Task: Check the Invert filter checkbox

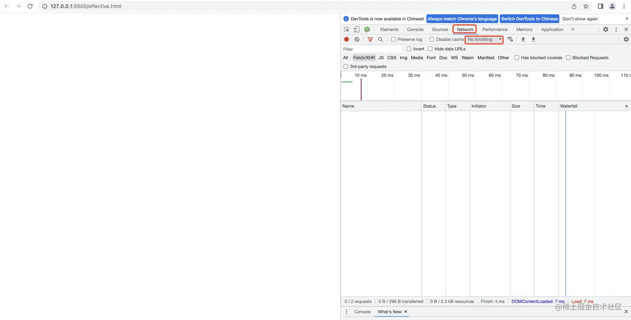Action: tap(409, 49)
